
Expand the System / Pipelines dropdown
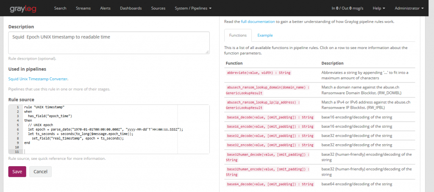coord(193,8)
